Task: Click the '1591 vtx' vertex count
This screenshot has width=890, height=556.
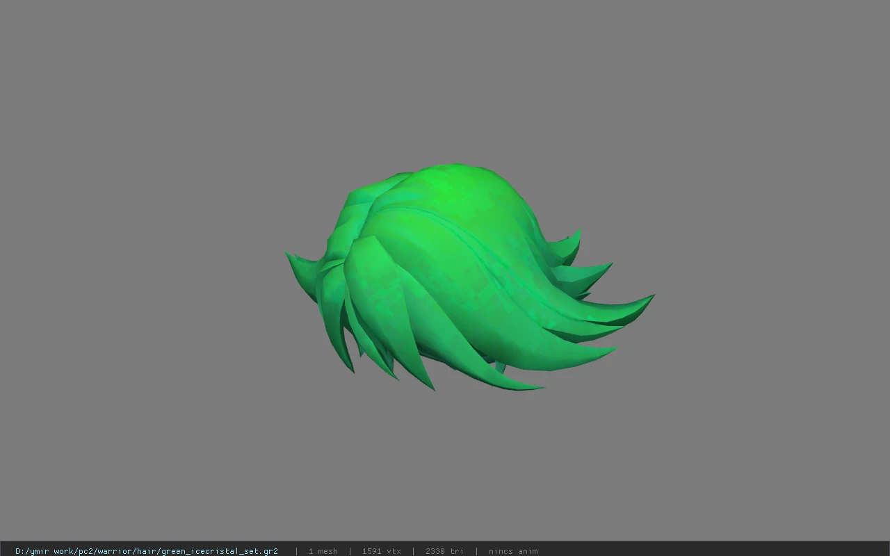Action: point(382,551)
